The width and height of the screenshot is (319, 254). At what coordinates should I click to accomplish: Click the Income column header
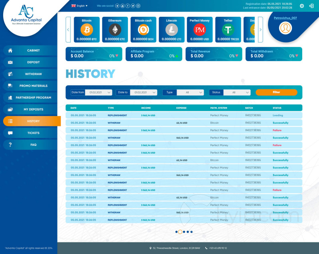pos(146,108)
